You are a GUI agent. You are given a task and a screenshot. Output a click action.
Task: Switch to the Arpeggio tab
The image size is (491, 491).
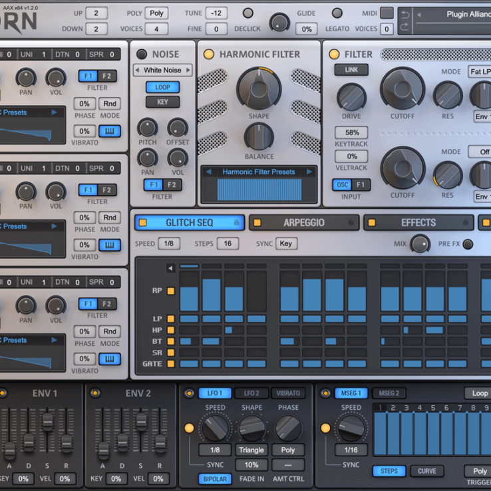pos(304,223)
